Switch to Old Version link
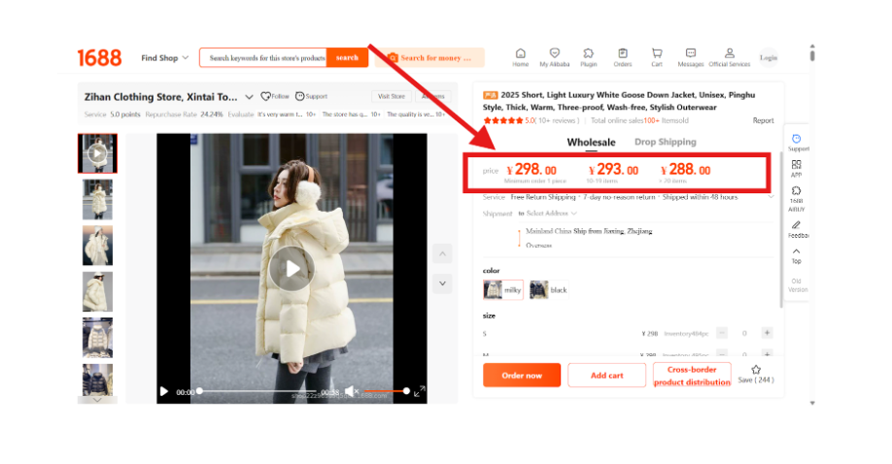The image size is (892, 464). 797,285
